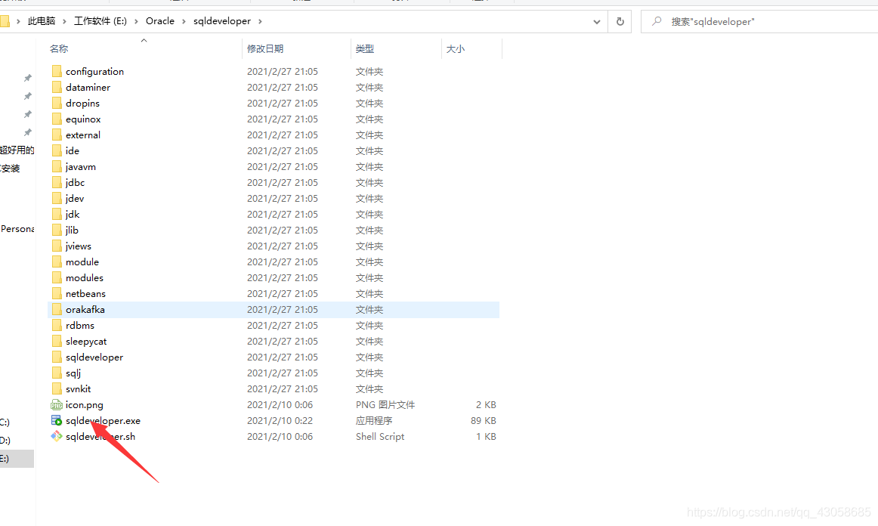Click the configuration folder name
Image resolution: width=878 pixels, height=526 pixels.
[x=94, y=72]
